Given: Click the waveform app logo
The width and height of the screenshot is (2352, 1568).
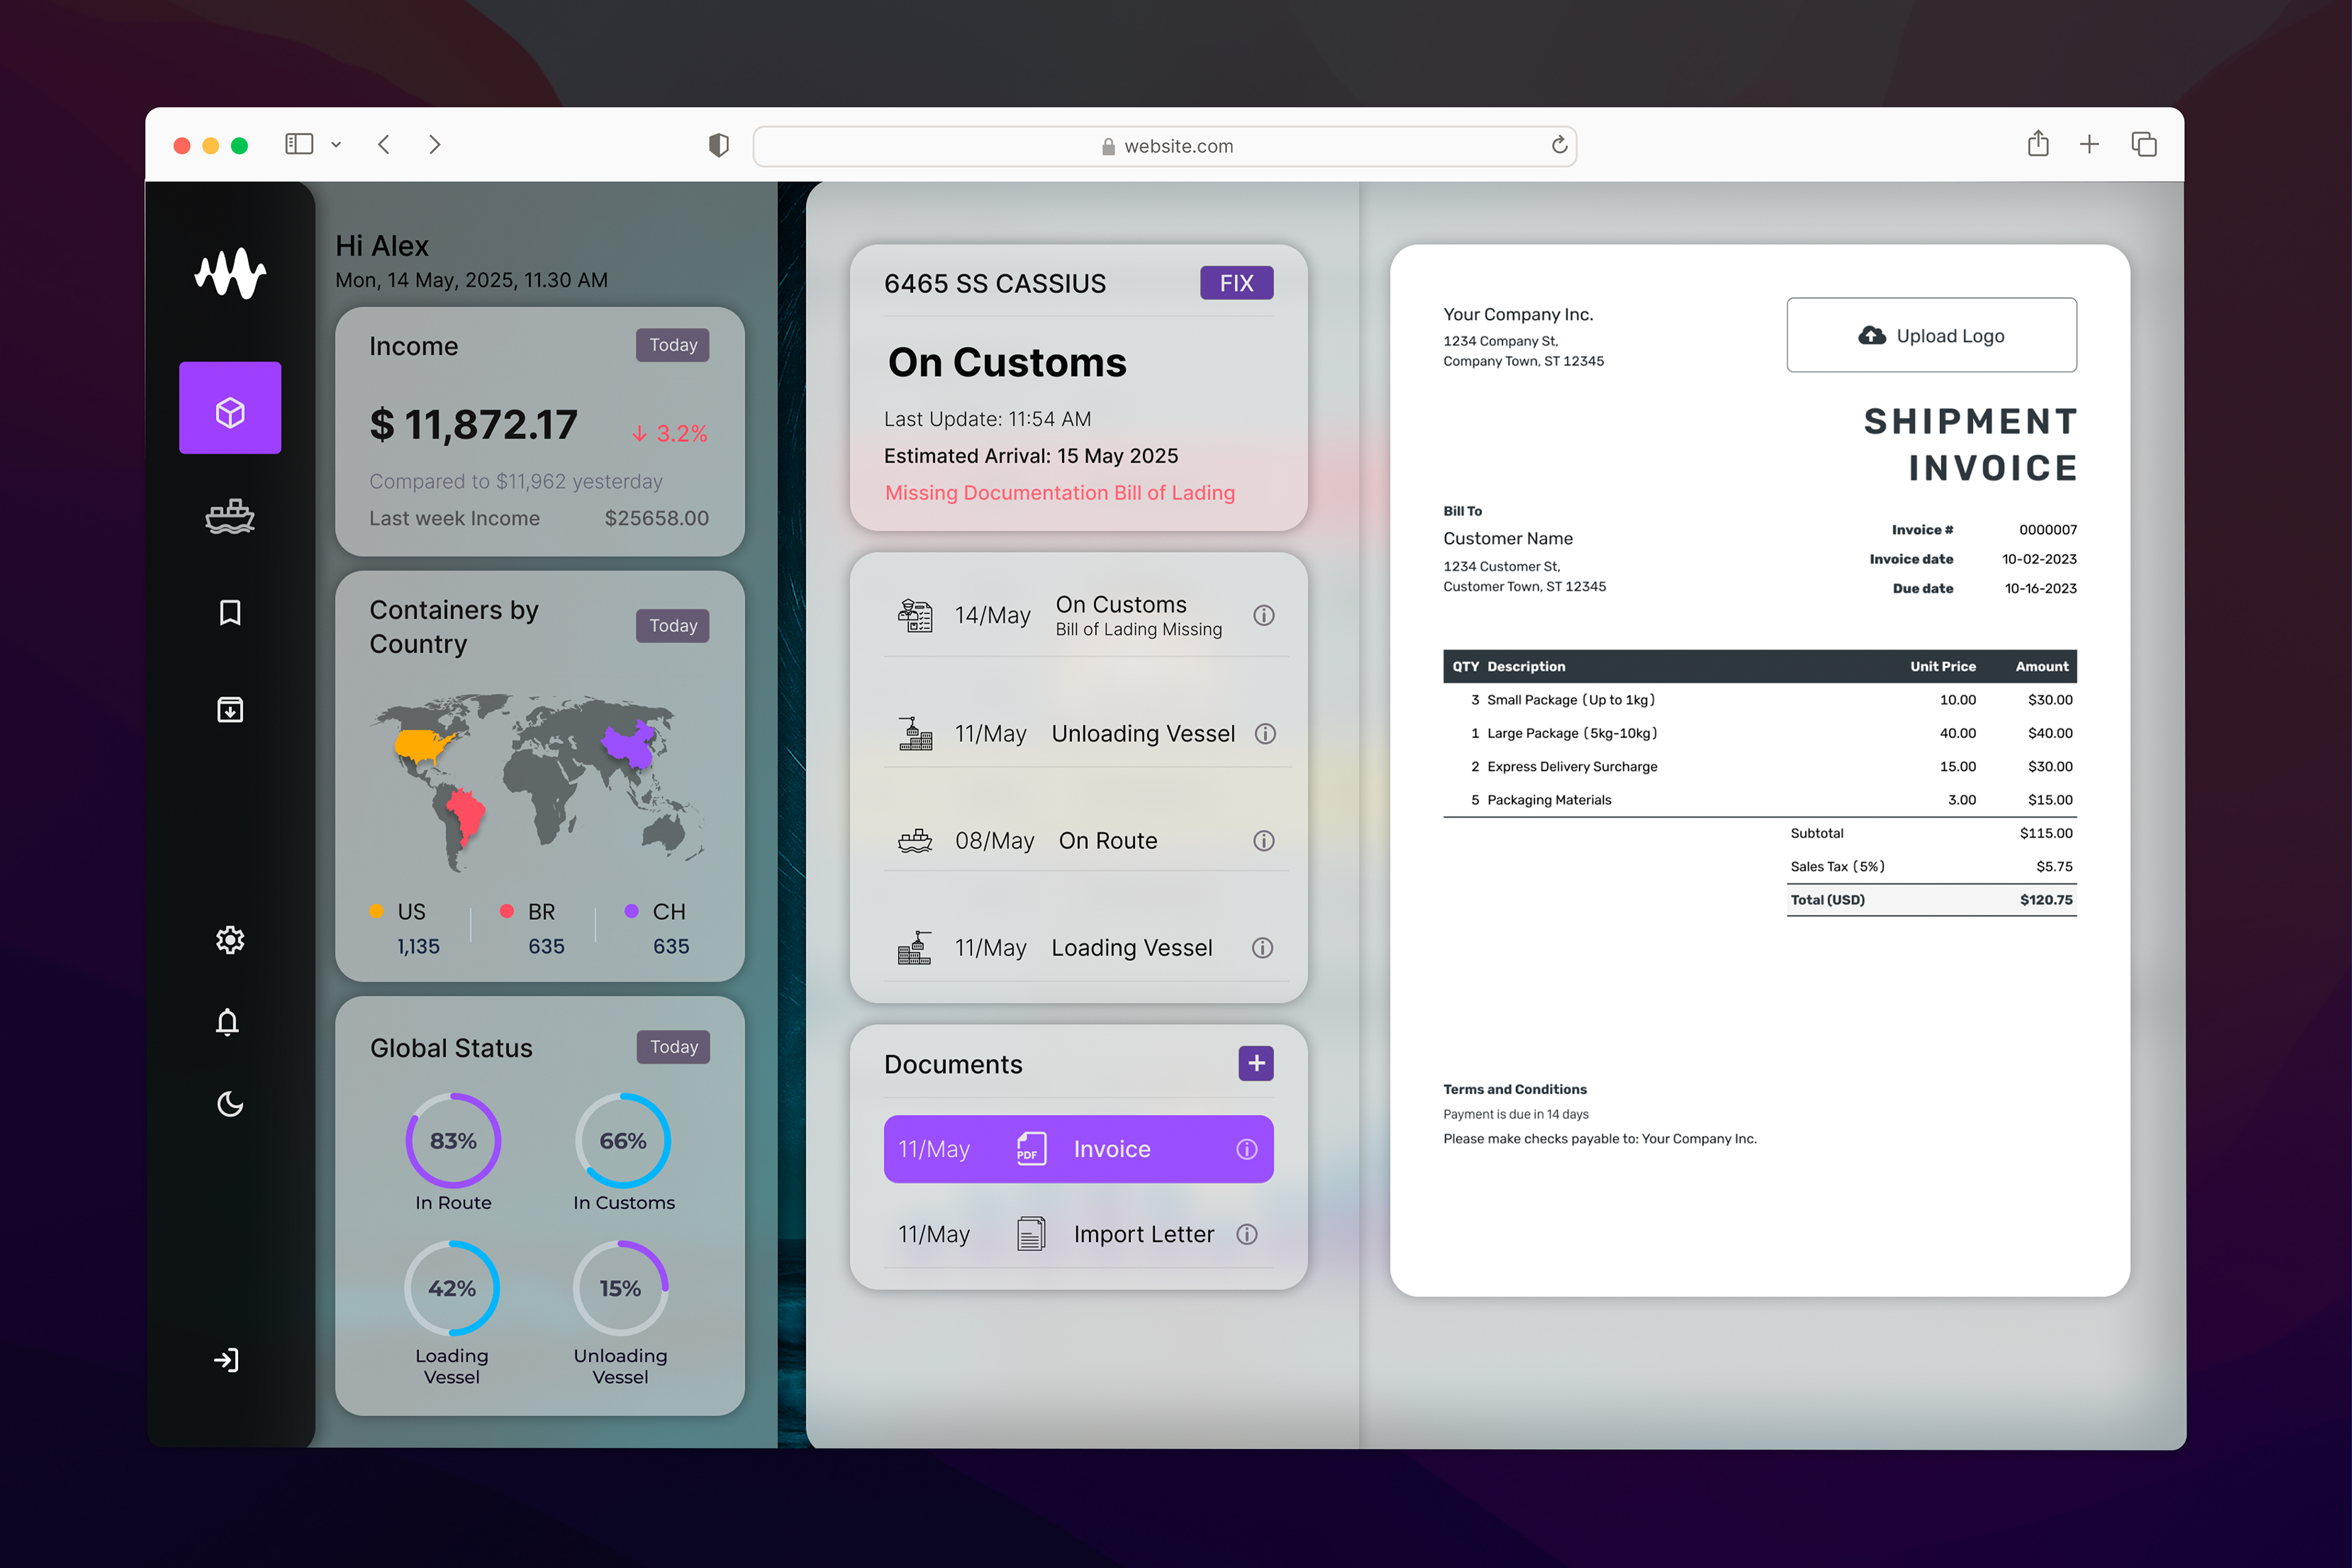Looking at the screenshot, I should tap(230, 272).
